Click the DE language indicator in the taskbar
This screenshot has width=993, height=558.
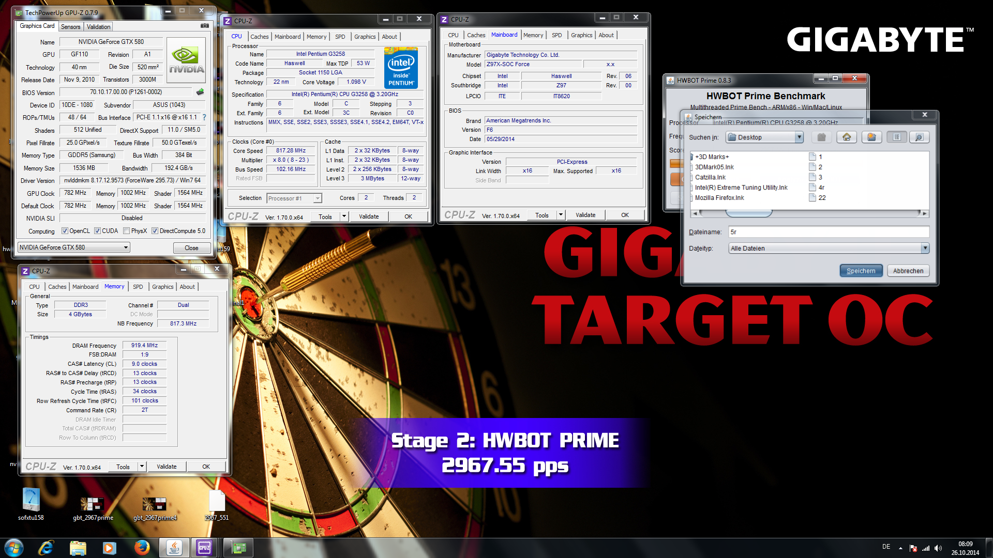(886, 547)
